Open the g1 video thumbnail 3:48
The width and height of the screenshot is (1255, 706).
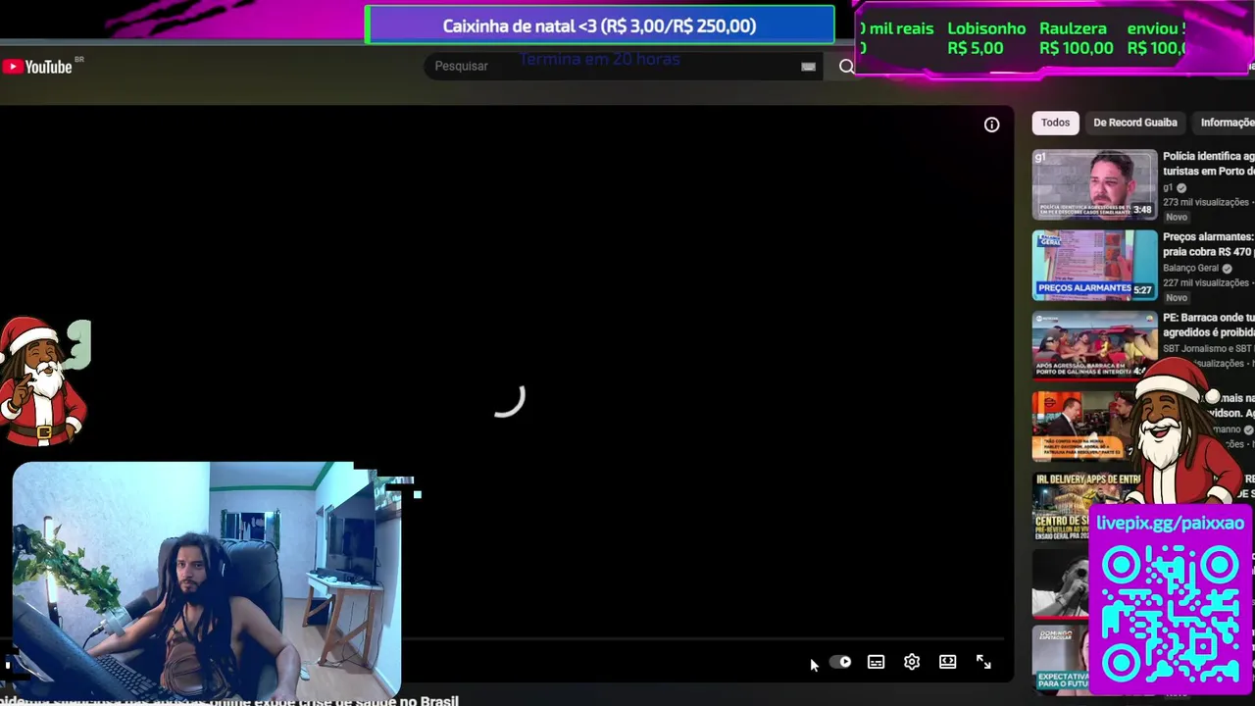1094,184
